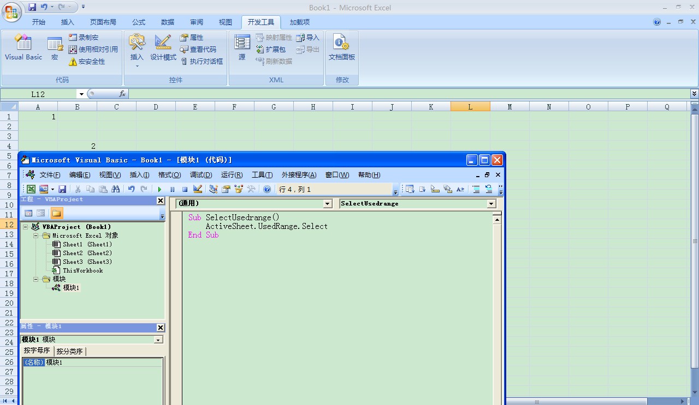
Task: Undo in VBA editor toolbar
Action: 132,189
